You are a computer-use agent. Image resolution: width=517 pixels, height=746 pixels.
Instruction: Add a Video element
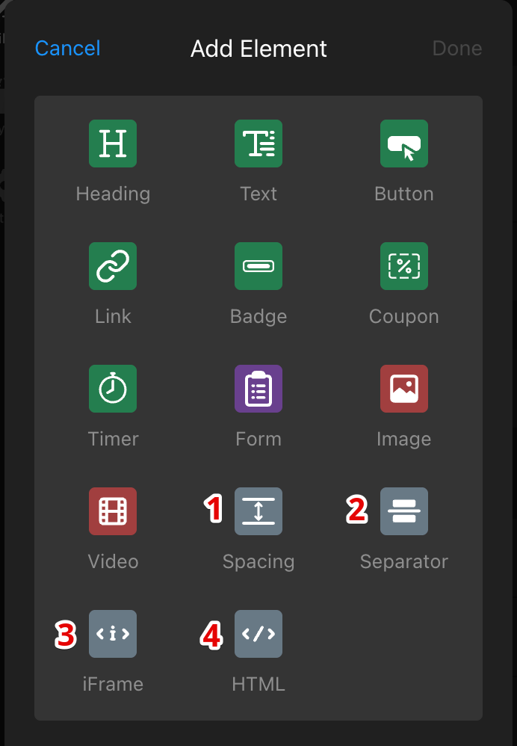point(113,511)
